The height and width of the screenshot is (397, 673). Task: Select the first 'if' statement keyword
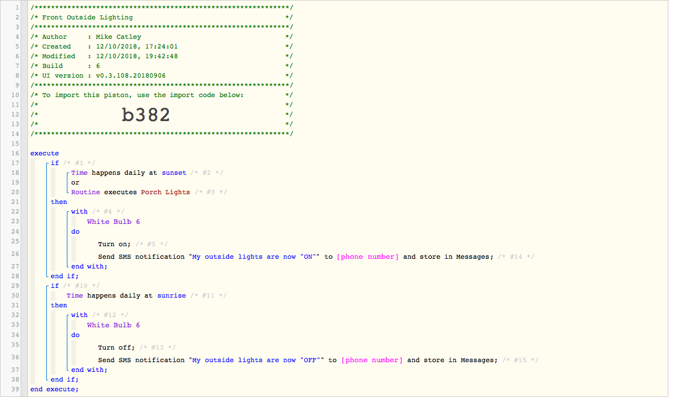[54, 163]
